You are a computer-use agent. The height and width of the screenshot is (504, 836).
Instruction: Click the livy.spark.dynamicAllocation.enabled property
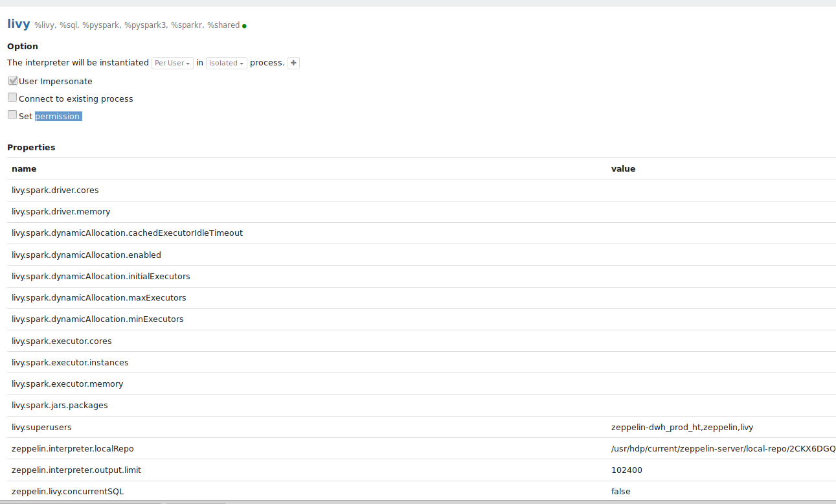coord(86,255)
